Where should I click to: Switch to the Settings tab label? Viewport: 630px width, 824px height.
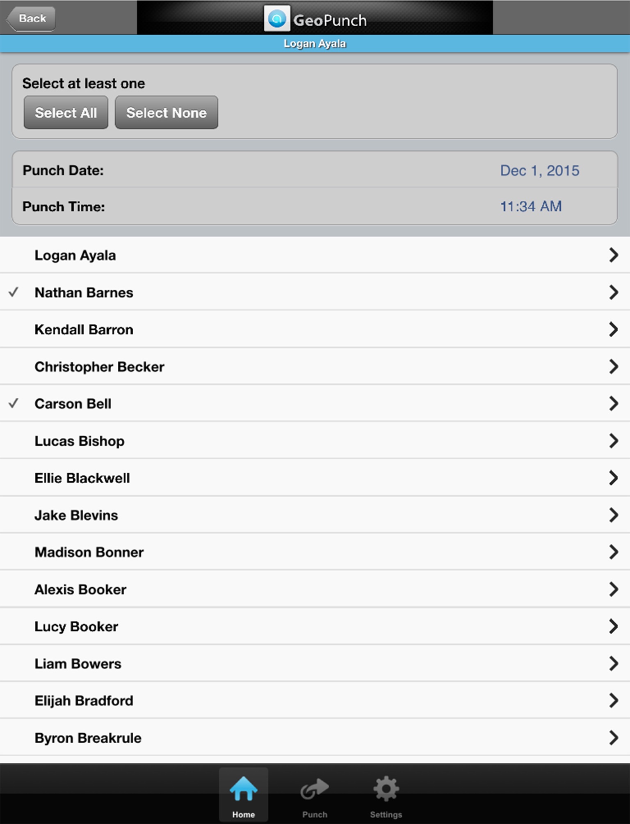[386, 815]
